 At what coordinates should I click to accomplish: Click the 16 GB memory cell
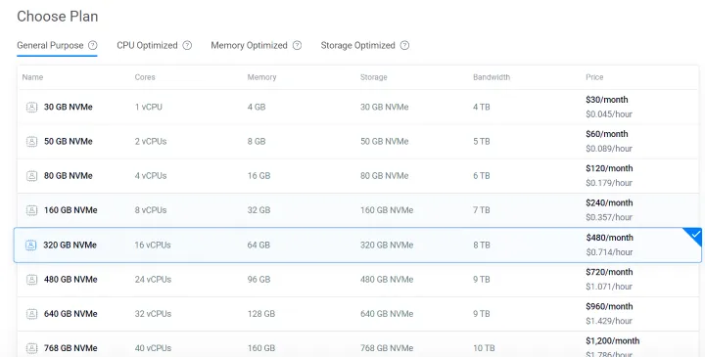click(258, 176)
